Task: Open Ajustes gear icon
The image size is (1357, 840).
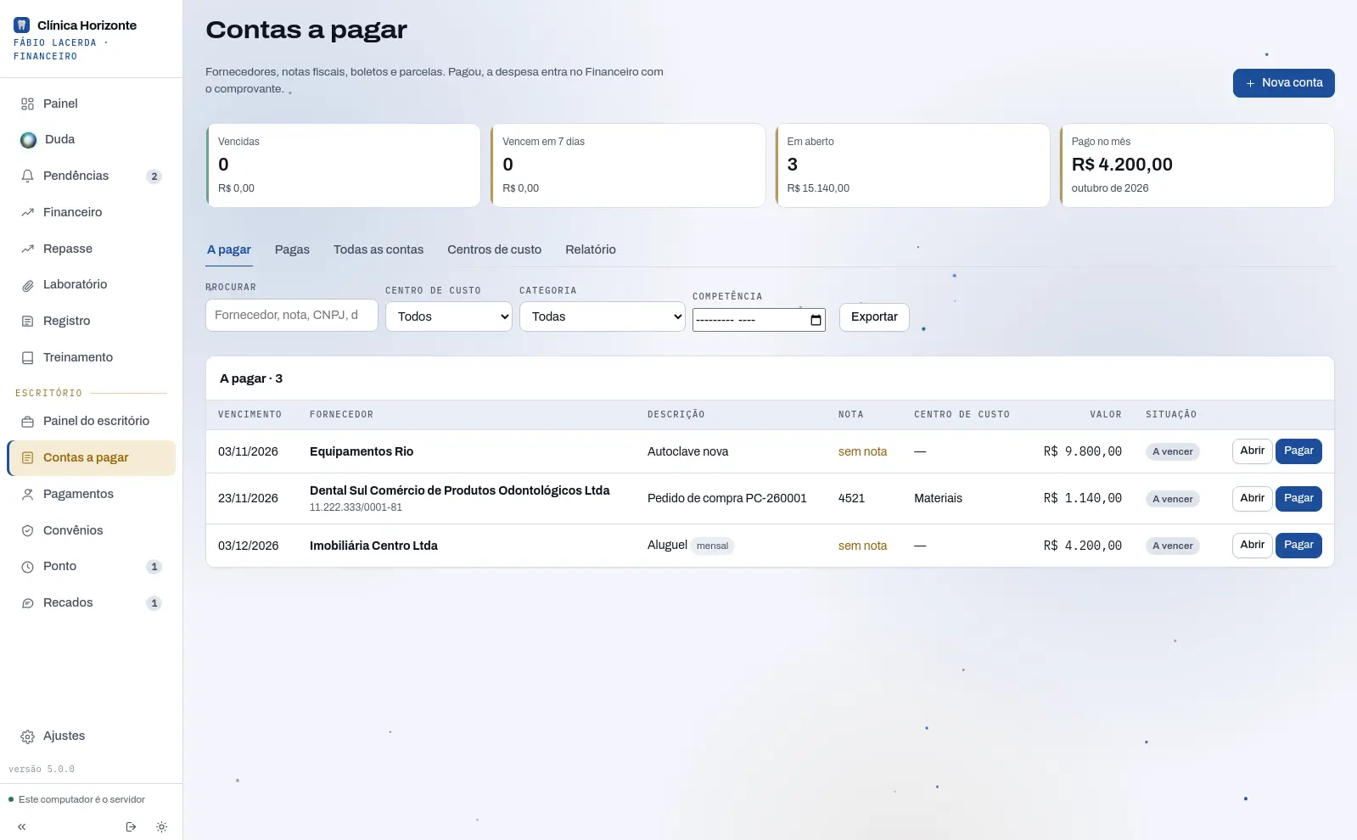Action: (27, 736)
